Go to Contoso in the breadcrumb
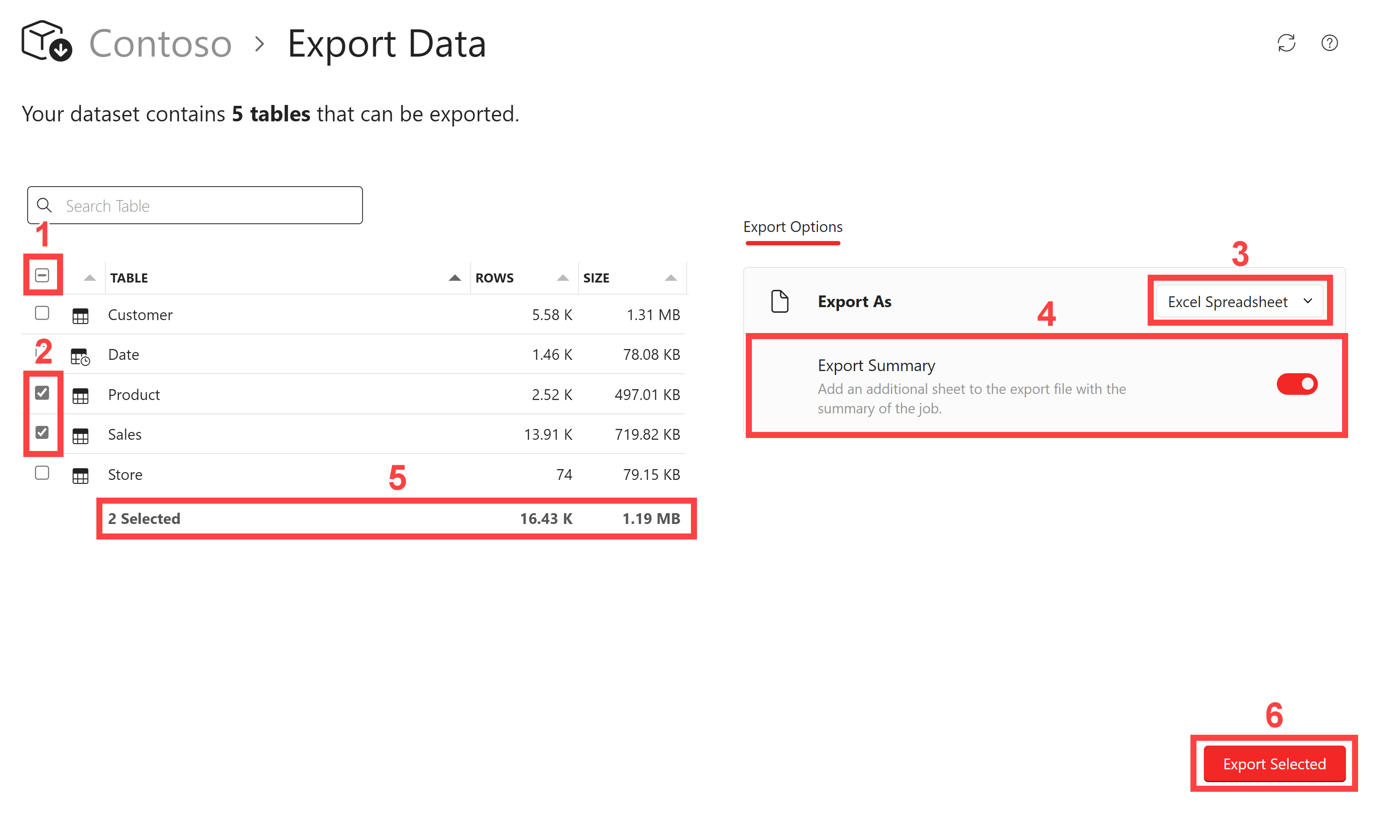 (160, 44)
